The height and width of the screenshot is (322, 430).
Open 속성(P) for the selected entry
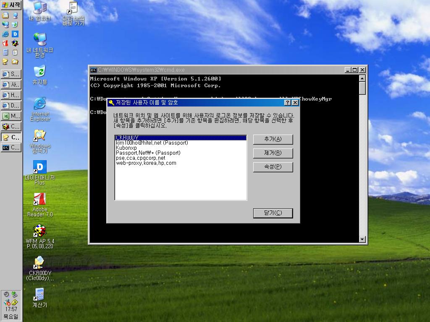273,167
